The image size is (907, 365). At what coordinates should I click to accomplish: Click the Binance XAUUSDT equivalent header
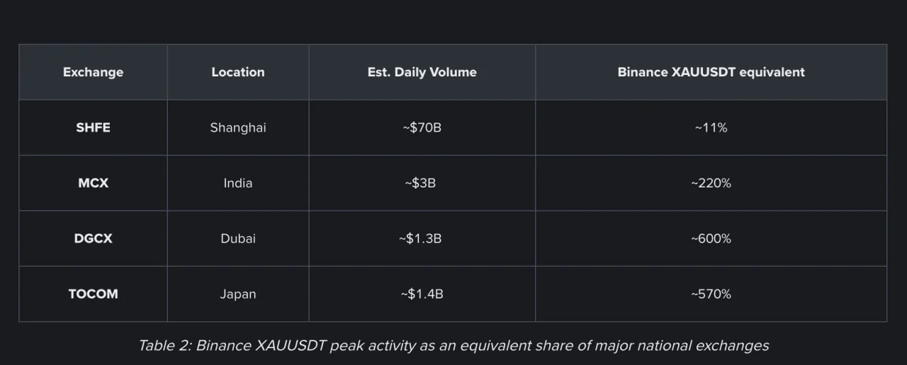(711, 72)
